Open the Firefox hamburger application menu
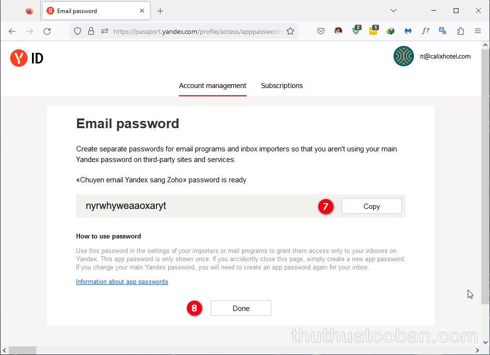The image size is (490, 355). [478, 31]
